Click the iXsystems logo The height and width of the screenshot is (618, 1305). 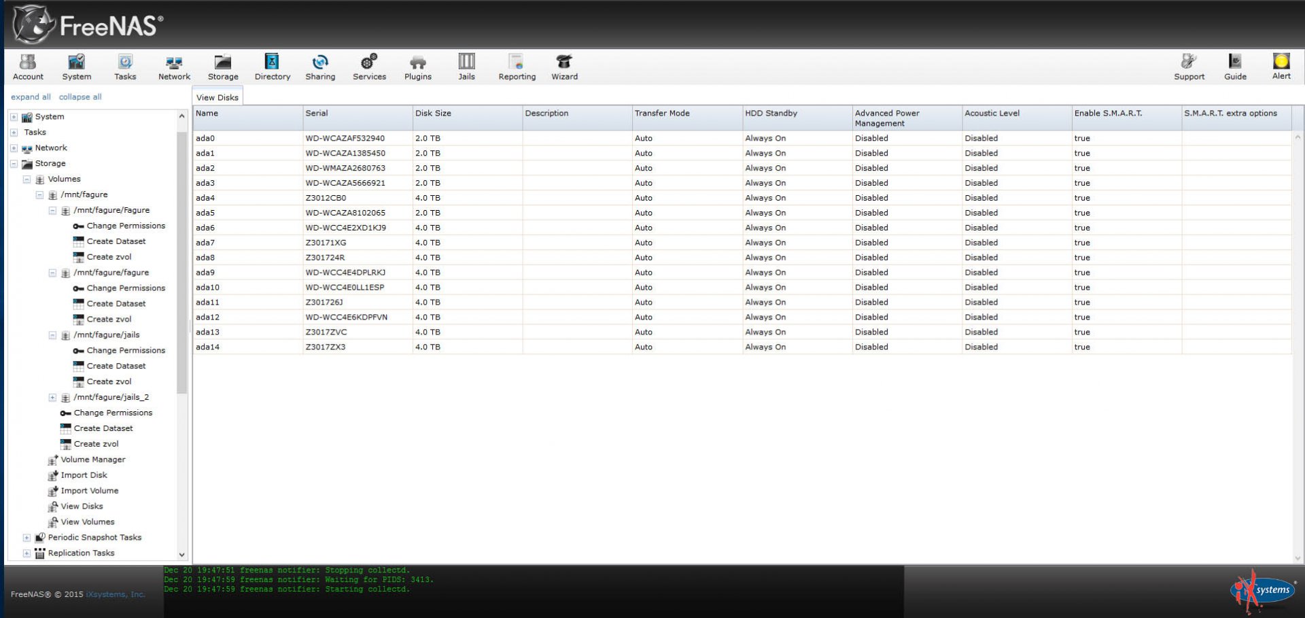click(x=1264, y=590)
